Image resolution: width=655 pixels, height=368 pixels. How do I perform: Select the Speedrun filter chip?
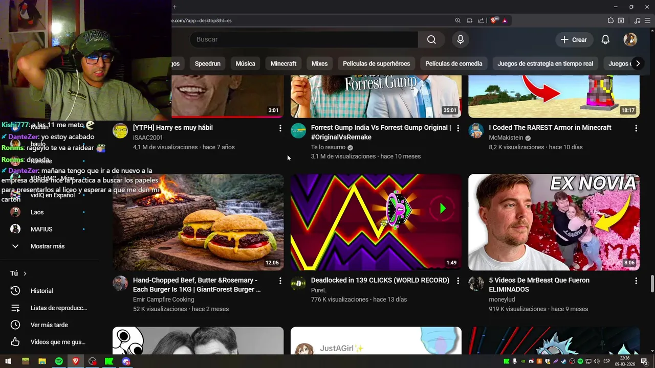point(207,63)
